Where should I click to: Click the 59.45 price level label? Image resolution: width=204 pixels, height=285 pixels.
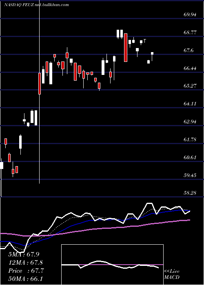pyautogui.click(x=190, y=175)
